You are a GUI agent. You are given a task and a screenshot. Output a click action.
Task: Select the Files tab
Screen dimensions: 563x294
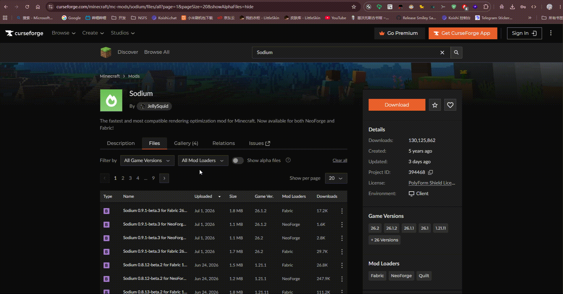[154, 143]
